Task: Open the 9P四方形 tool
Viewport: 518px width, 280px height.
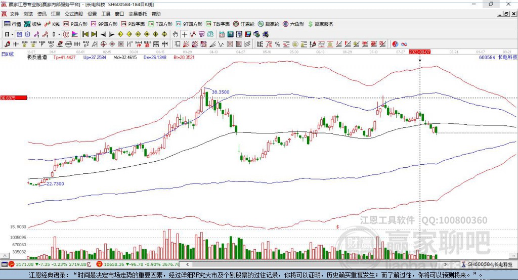Action: coord(104,24)
